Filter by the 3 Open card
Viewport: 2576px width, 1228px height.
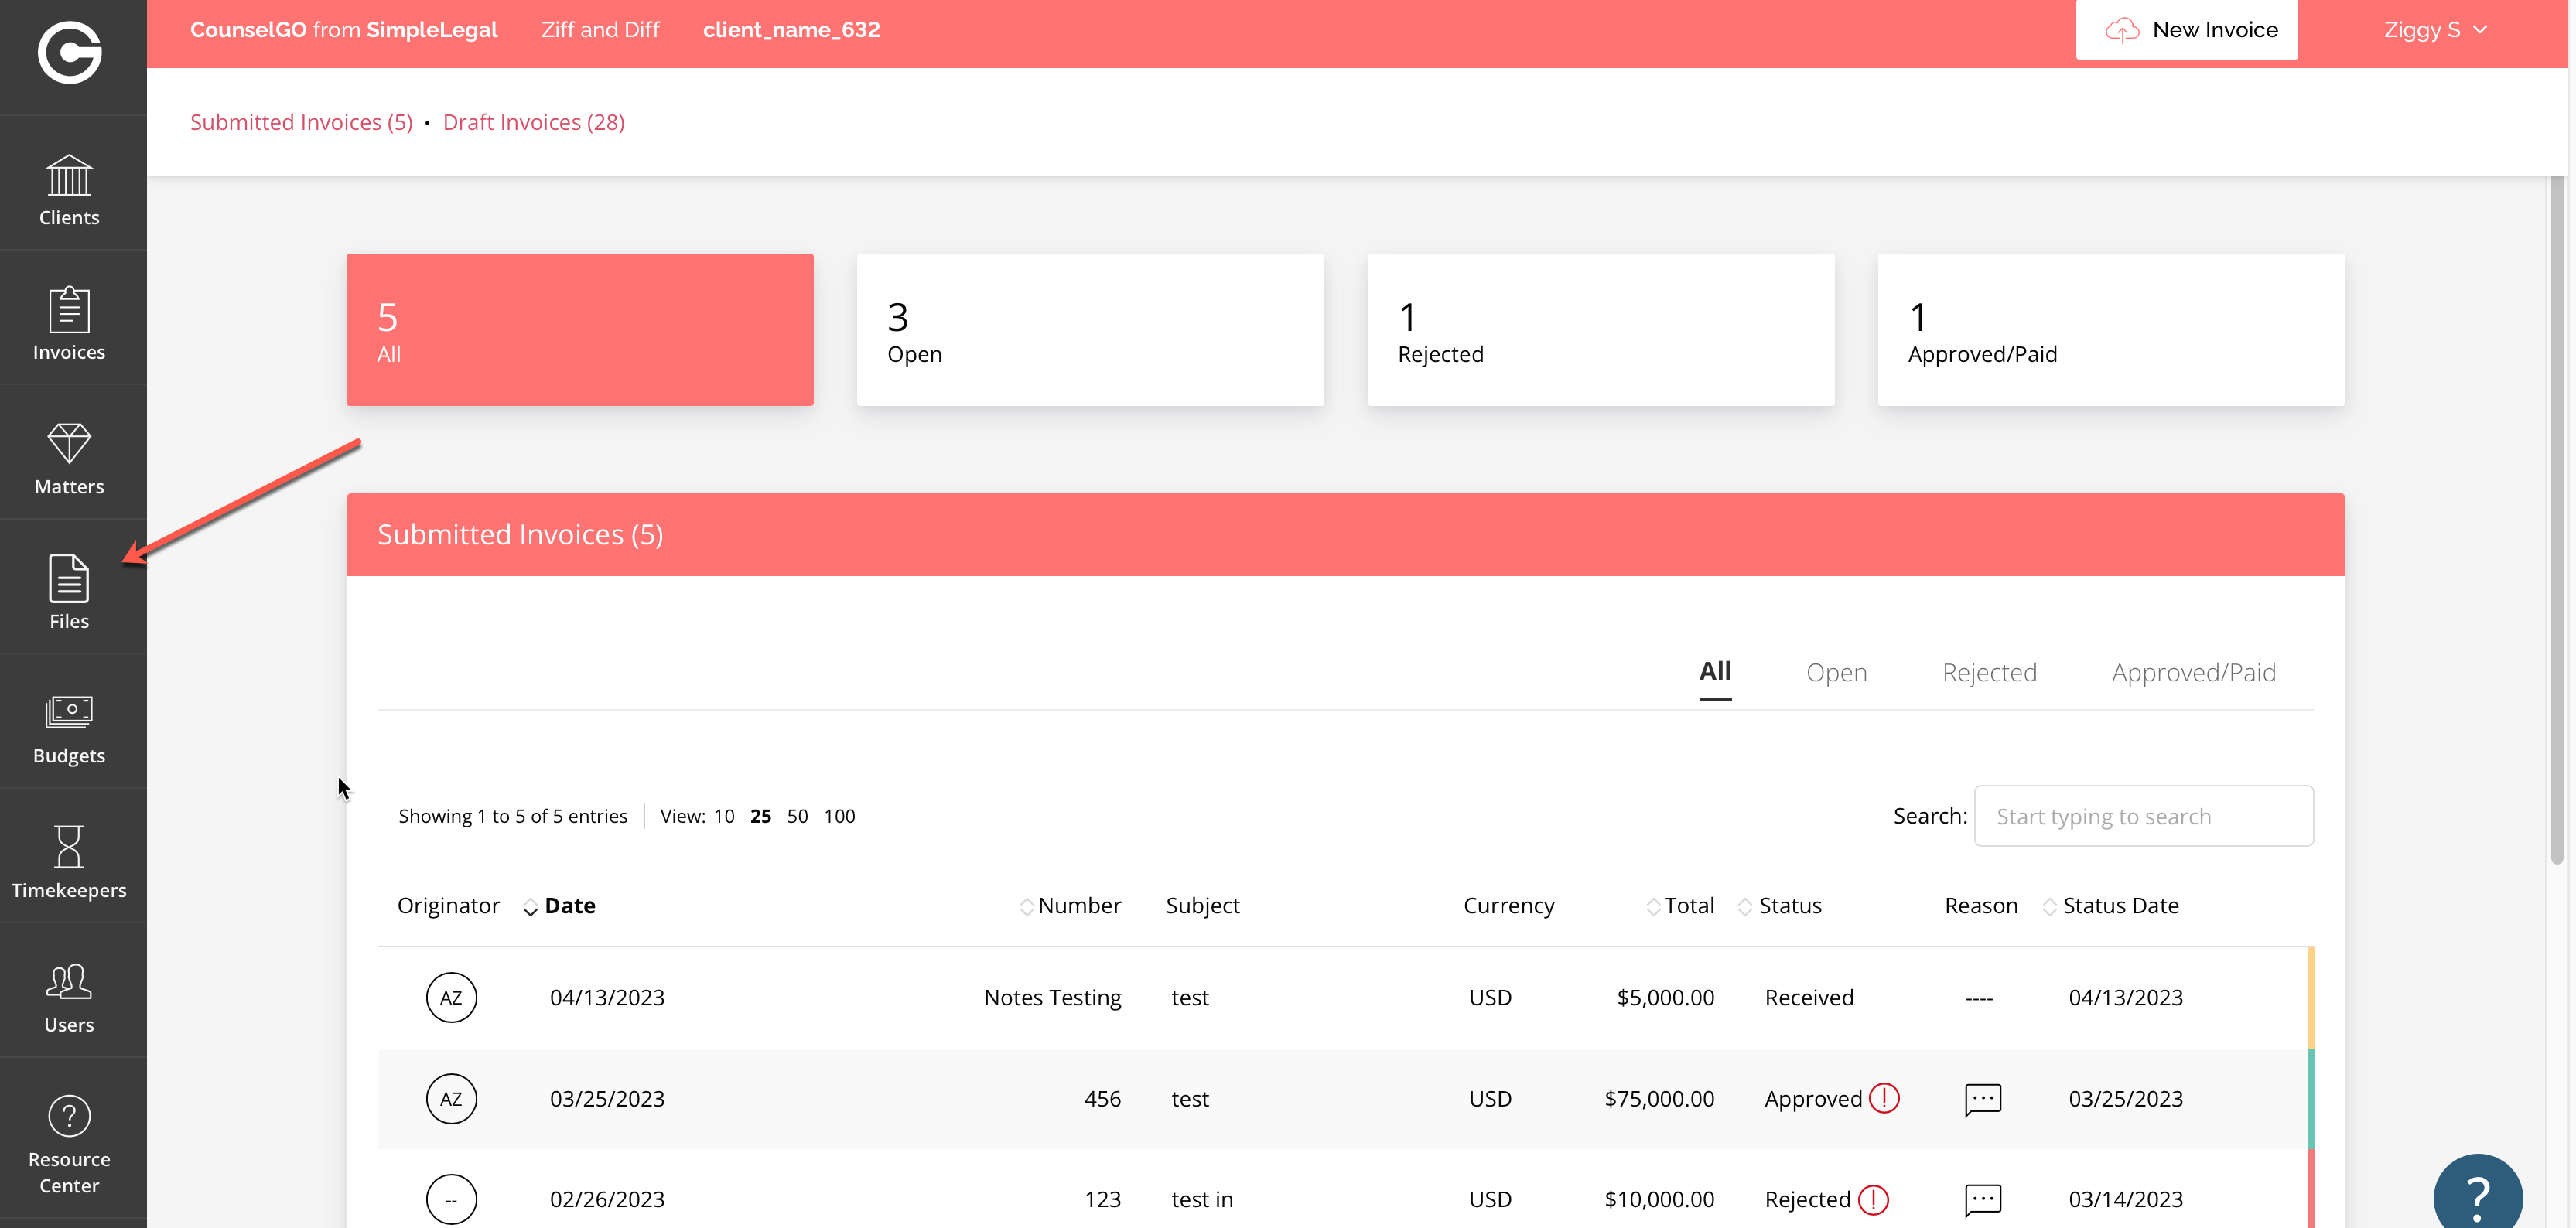pos(1090,329)
